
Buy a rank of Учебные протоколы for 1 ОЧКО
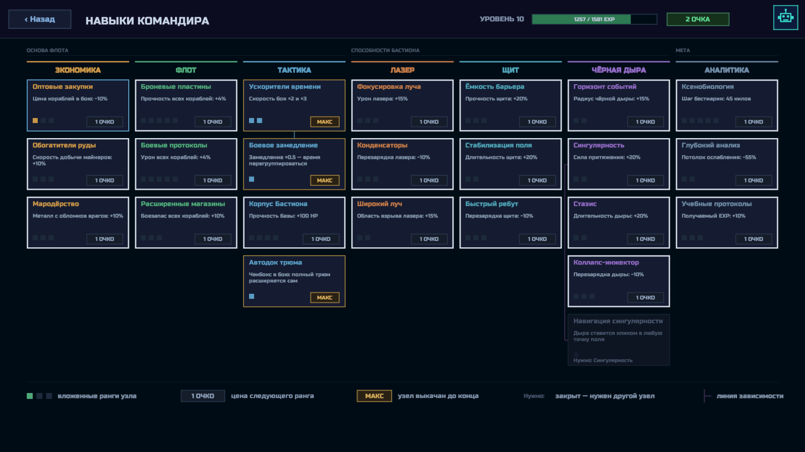pyautogui.click(x=753, y=239)
